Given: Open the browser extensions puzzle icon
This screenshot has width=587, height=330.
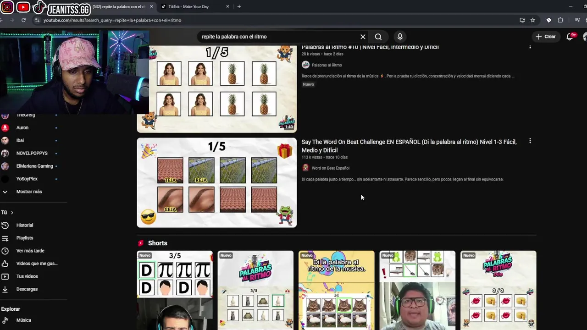Looking at the screenshot, I should click(x=560, y=20).
